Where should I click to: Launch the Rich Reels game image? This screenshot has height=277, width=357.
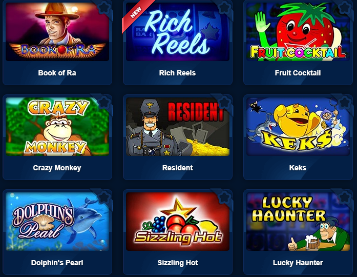click(178, 32)
